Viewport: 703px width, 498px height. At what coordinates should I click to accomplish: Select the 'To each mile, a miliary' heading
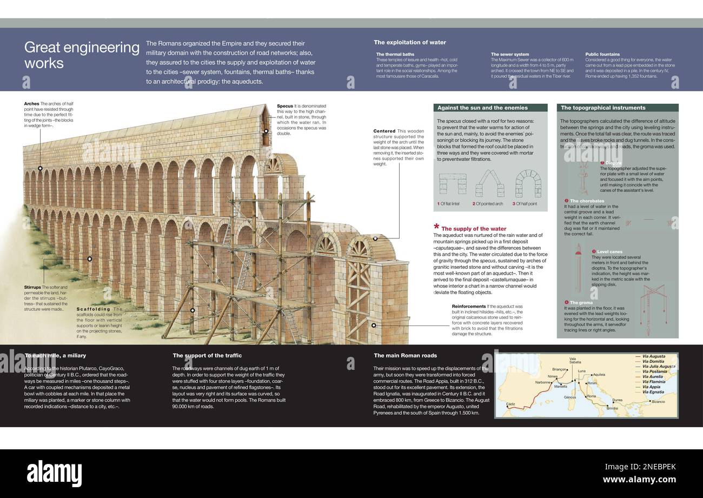[55, 355]
